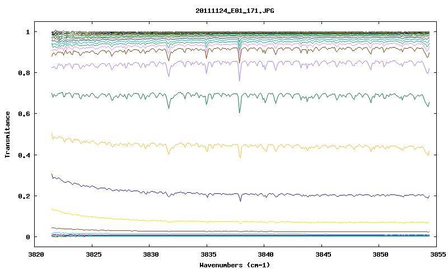Click x-axis tick label 3840

point(265,254)
